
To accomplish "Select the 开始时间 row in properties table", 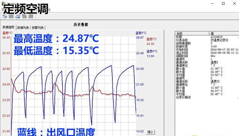I will tap(207, 50).
